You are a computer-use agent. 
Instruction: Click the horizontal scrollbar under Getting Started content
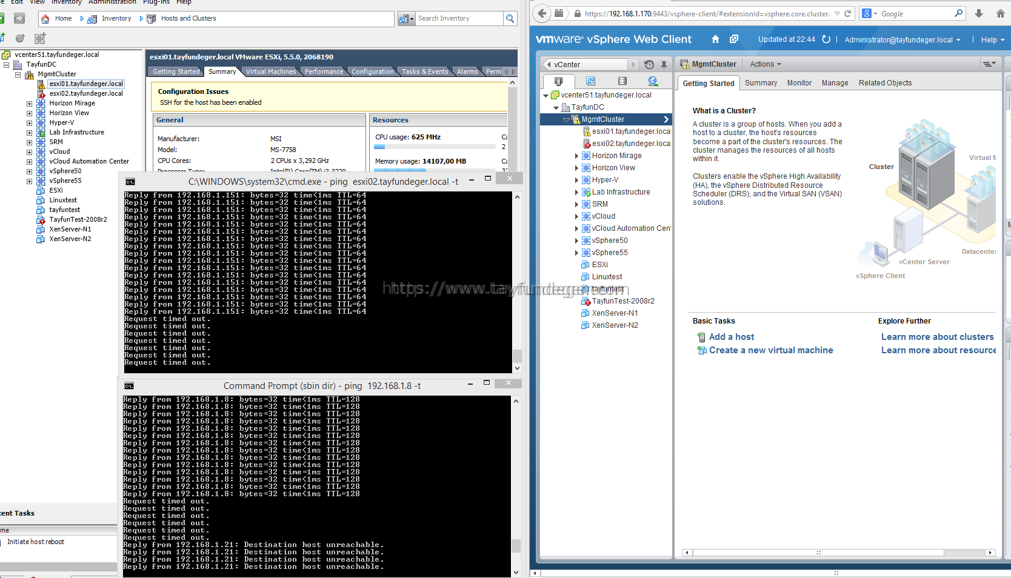(x=838, y=553)
